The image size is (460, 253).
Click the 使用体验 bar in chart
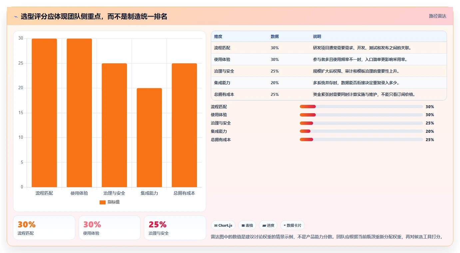coord(79,113)
